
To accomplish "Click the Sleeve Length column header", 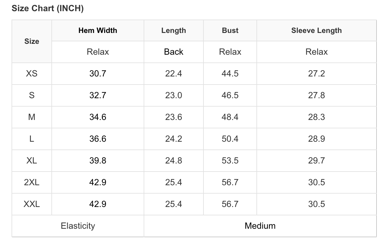I will coord(316,30).
